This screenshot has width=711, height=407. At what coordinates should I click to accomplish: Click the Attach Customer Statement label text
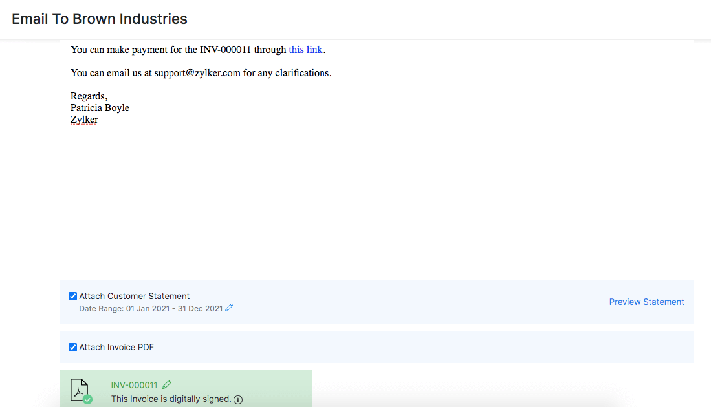point(134,297)
